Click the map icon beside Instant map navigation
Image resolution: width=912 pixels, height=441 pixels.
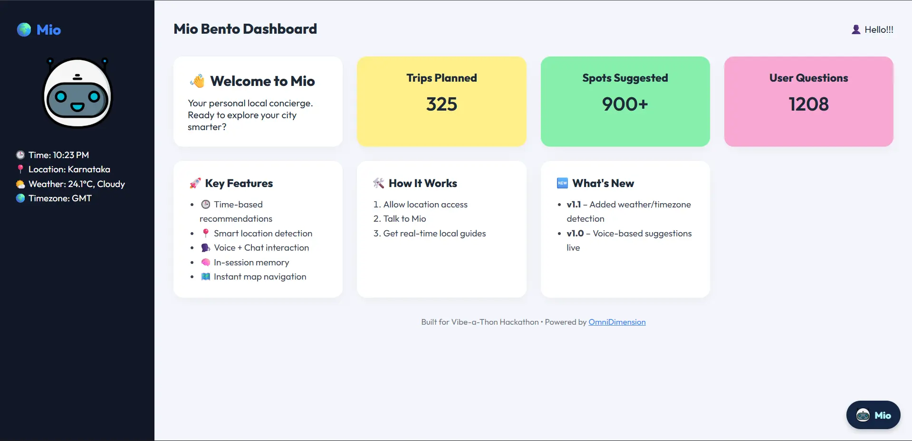click(x=205, y=277)
